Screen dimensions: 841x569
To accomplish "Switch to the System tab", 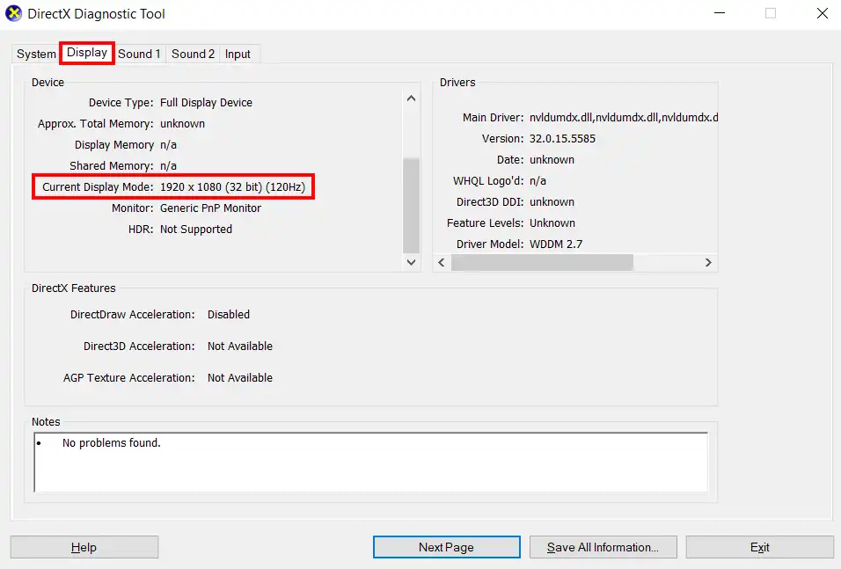I will (x=35, y=54).
